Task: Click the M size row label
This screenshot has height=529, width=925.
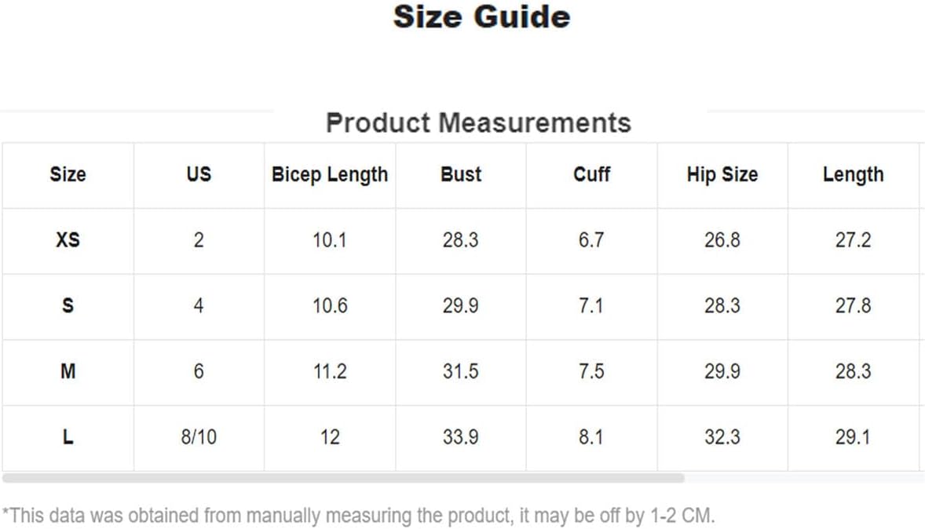Action: click(68, 371)
